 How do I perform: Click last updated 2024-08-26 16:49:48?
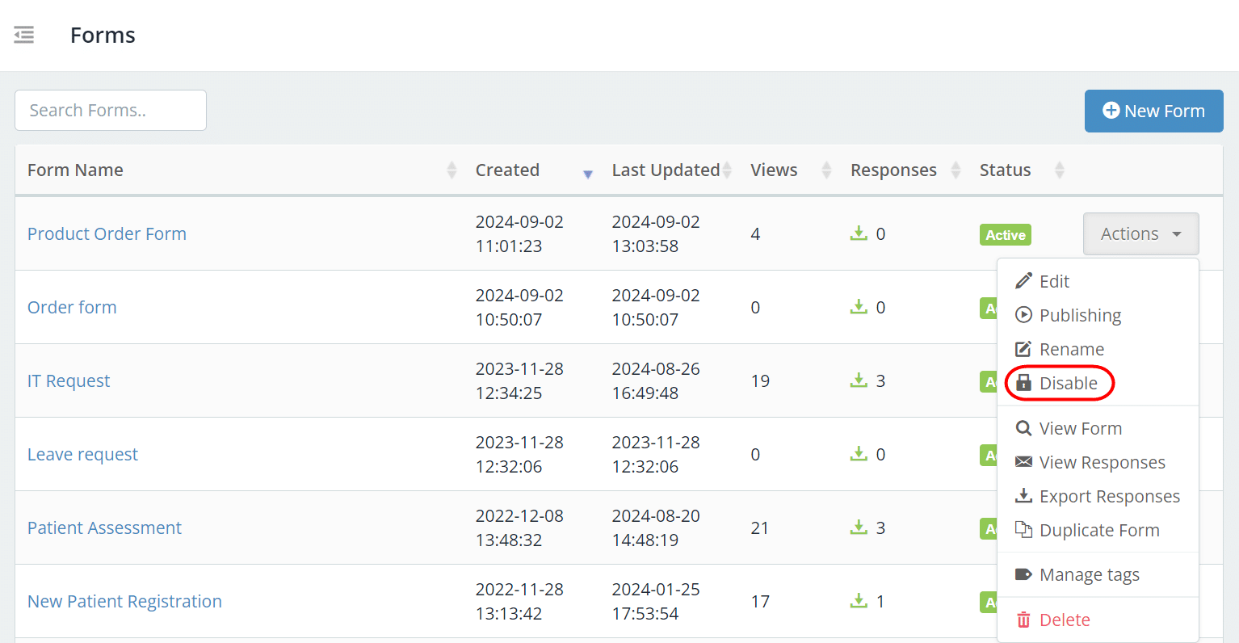tap(656, 380)
